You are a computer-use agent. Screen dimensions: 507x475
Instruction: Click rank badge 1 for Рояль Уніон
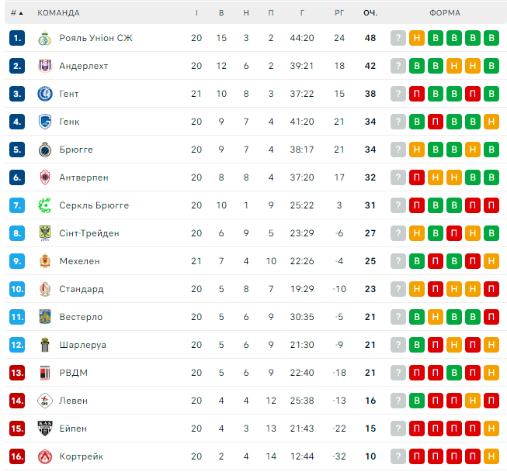(18, 38)
